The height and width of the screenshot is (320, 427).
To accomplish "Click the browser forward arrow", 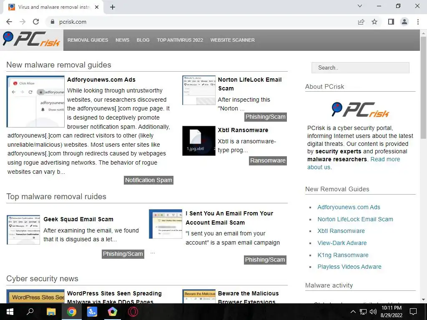I will click(23, 22).
